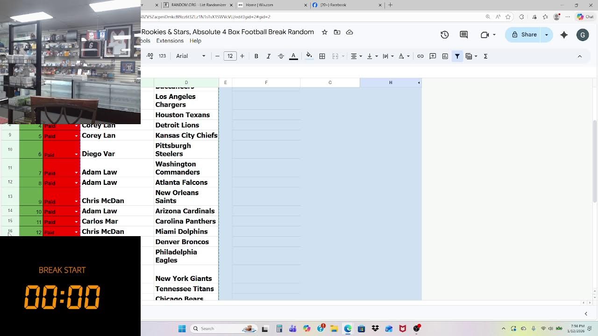598x336 pixels.
Task: Start a Meet call camera icon
Action: (x=485, y=35)
